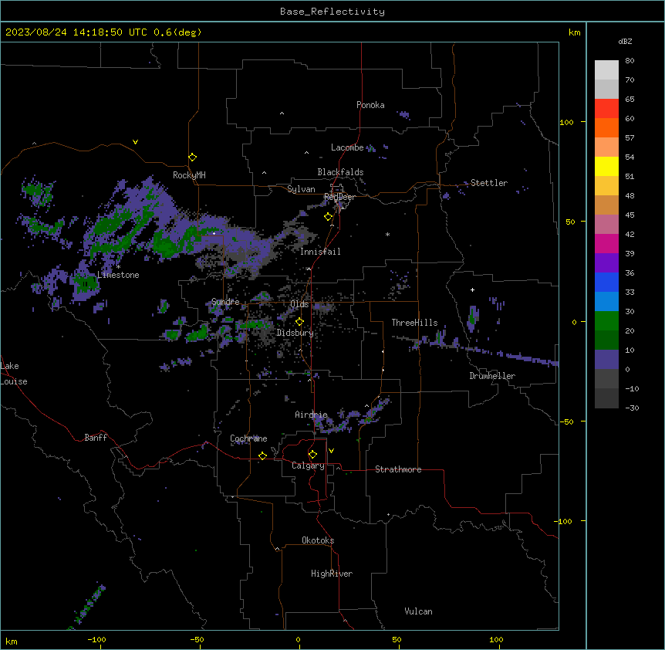
Task: Click the Cochrane label
Action: [x=248, y=438]
